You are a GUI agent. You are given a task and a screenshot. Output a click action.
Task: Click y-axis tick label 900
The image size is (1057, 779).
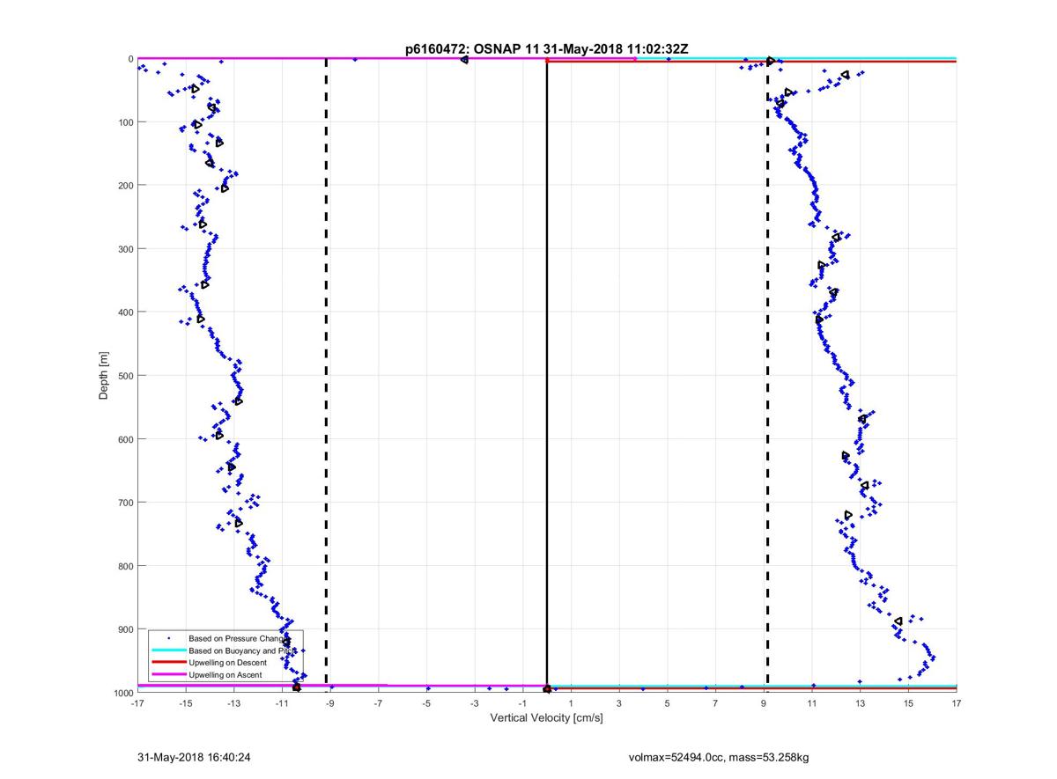click(125, 628)
